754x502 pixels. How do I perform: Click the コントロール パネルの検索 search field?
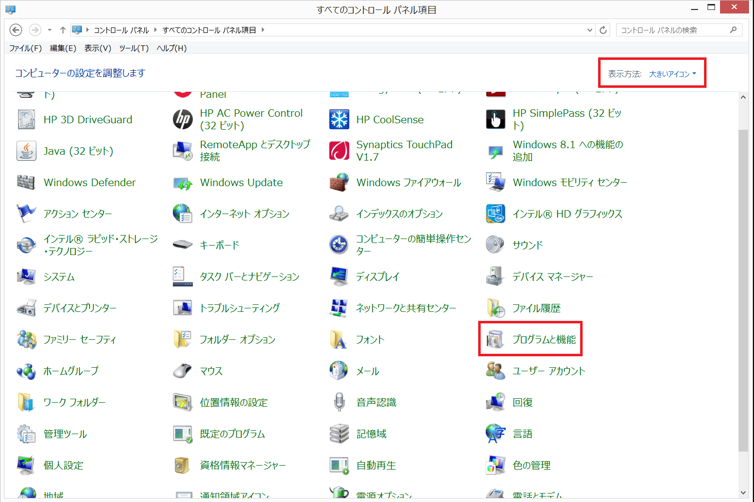(672, 30)
